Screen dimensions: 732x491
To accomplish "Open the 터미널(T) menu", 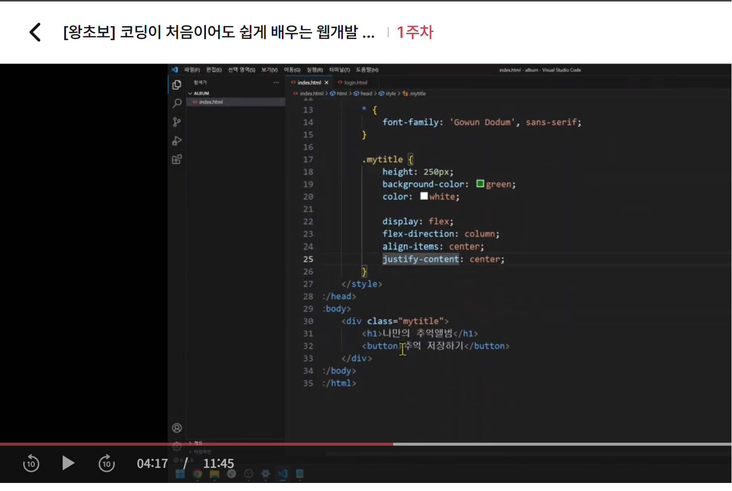I will pos(339,70).
